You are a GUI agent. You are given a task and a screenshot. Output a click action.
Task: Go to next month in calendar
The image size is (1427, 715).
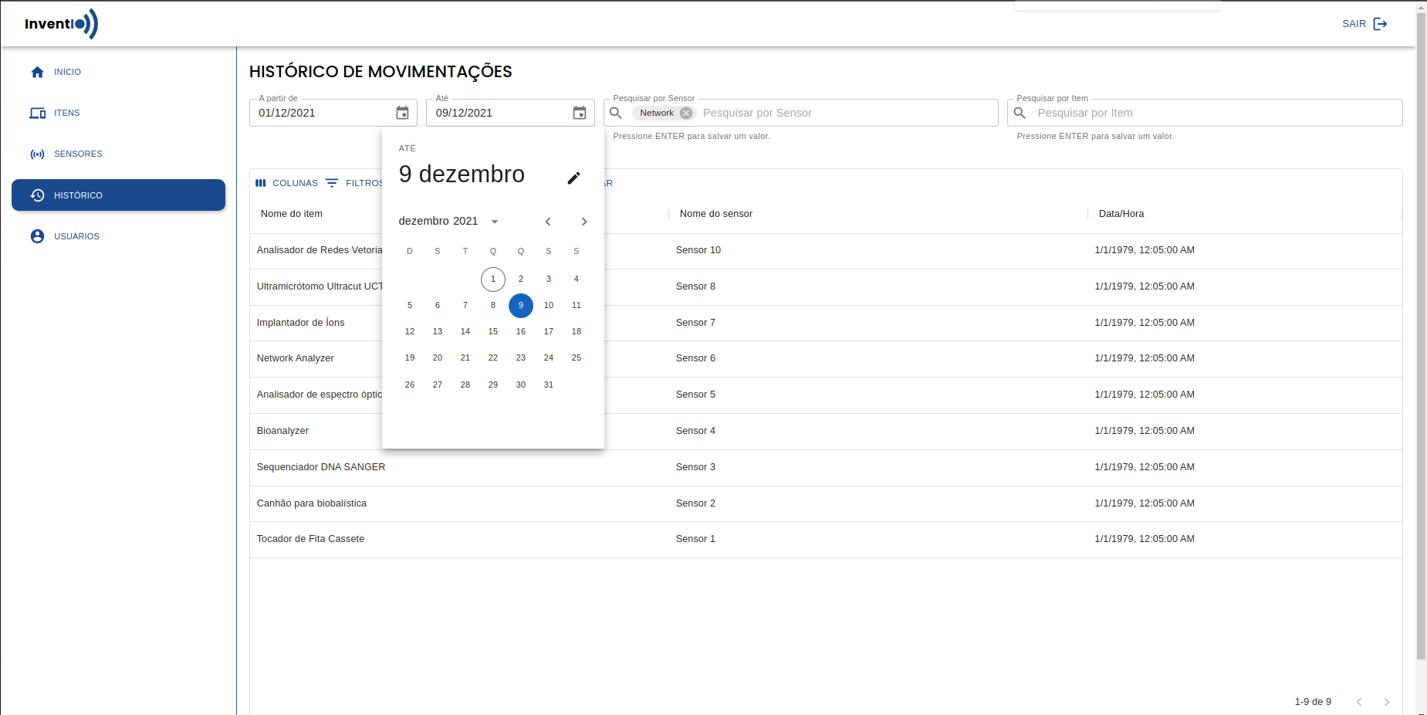tap(584, 222)
